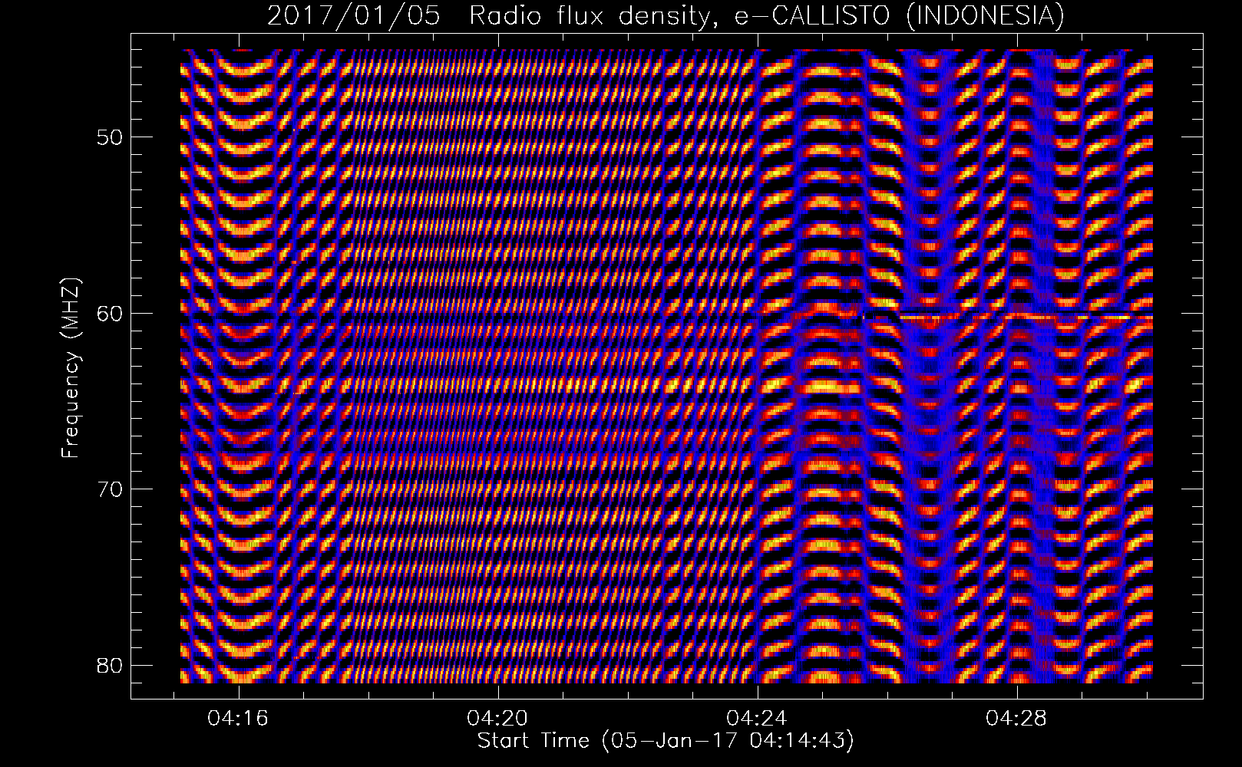Click the plot title "2017/01/05 Radio flux density, e-CALLISTO (INDONESIA)"

point(666,15)
